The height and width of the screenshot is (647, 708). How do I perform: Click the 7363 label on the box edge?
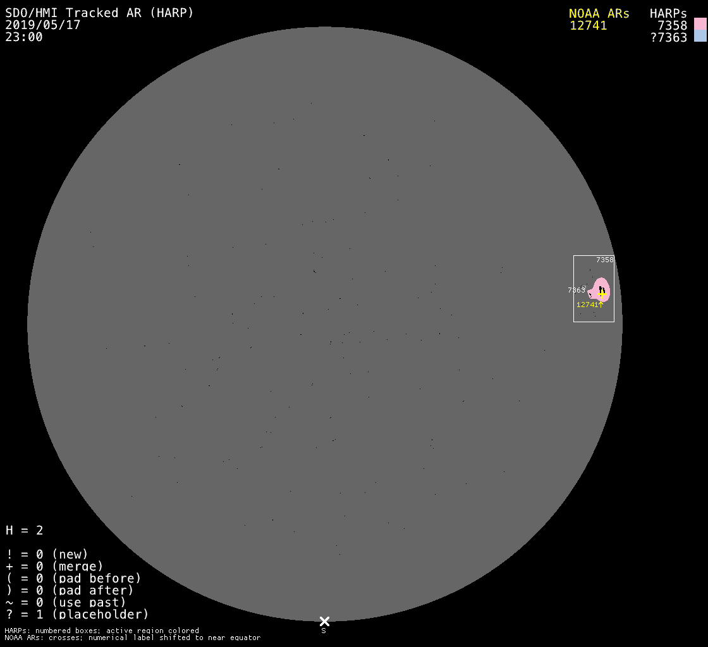(x=576, y=290)
